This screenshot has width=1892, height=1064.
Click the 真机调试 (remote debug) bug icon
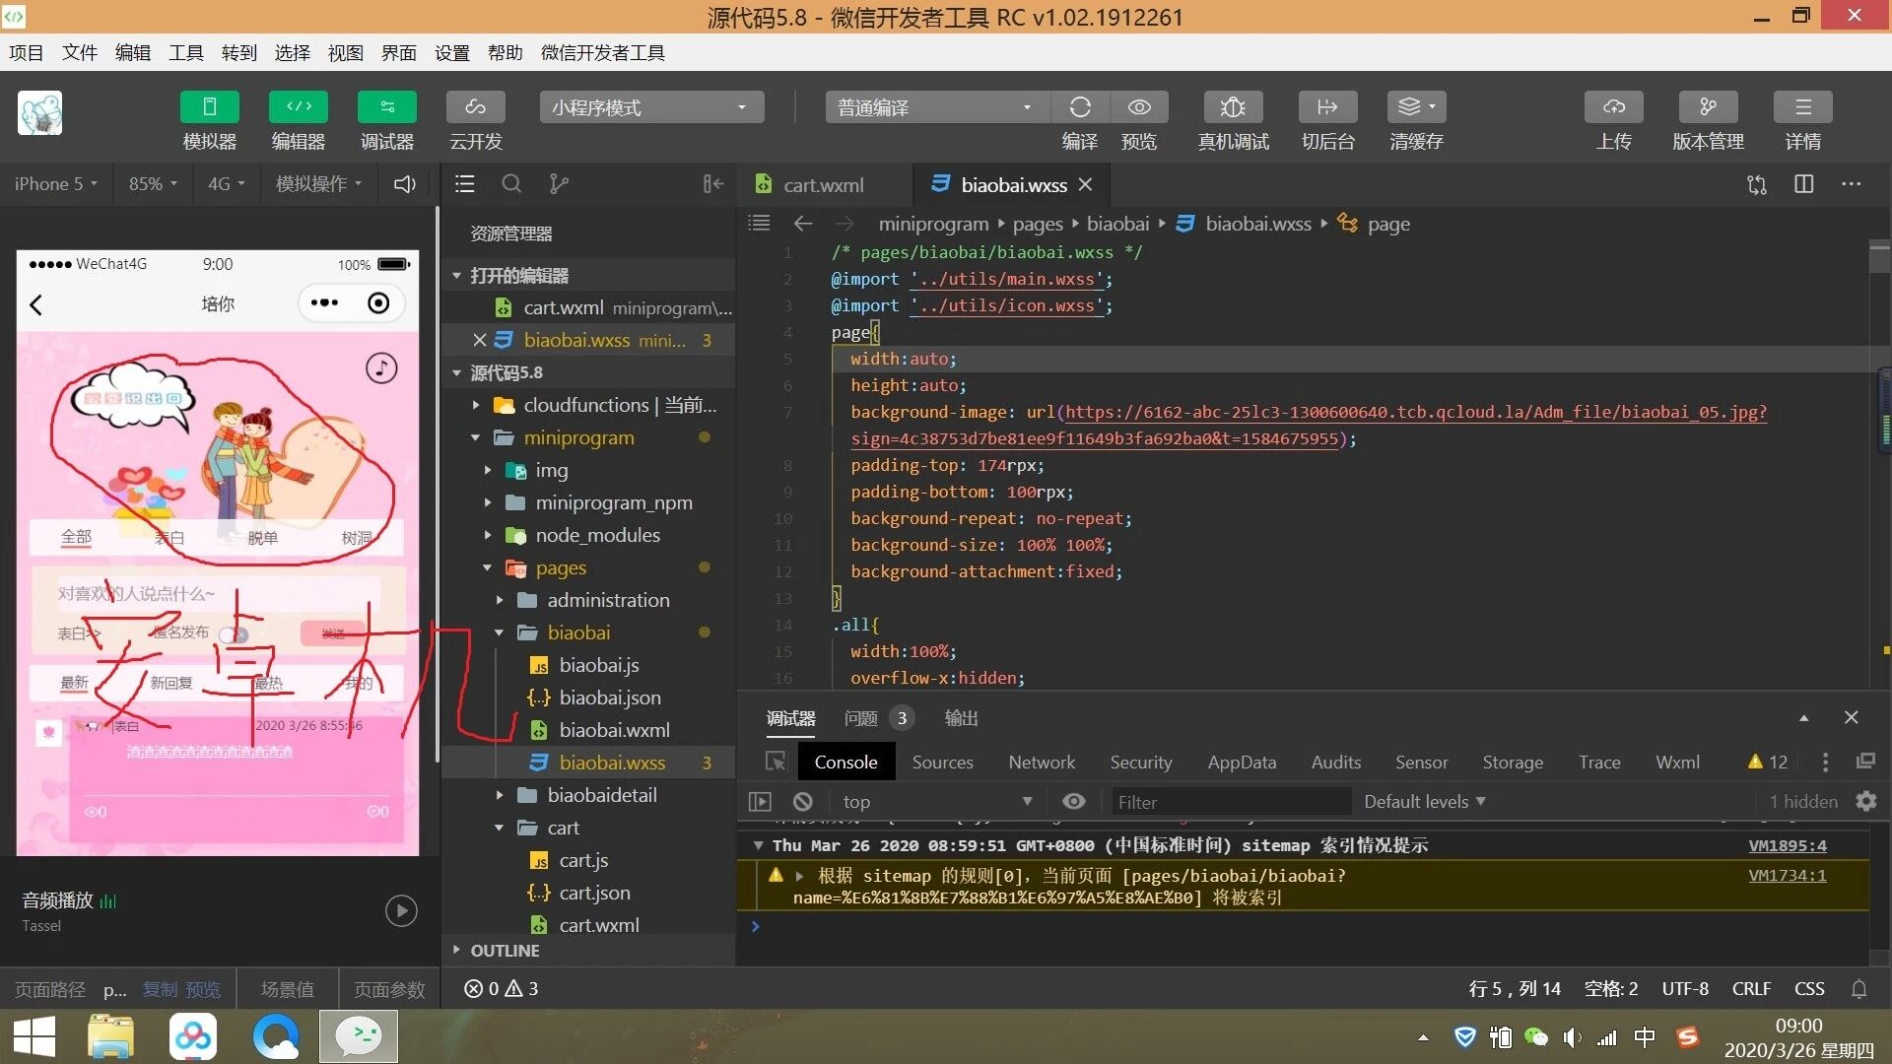coord(1233,107)
